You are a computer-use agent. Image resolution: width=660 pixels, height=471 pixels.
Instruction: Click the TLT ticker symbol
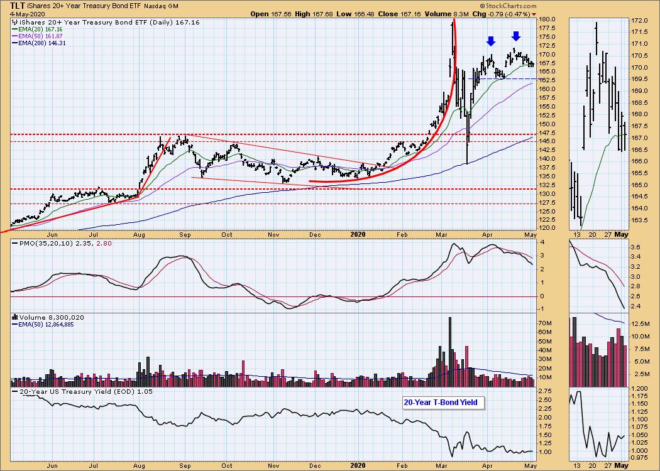pyautogui.click(x=18, y=6)
